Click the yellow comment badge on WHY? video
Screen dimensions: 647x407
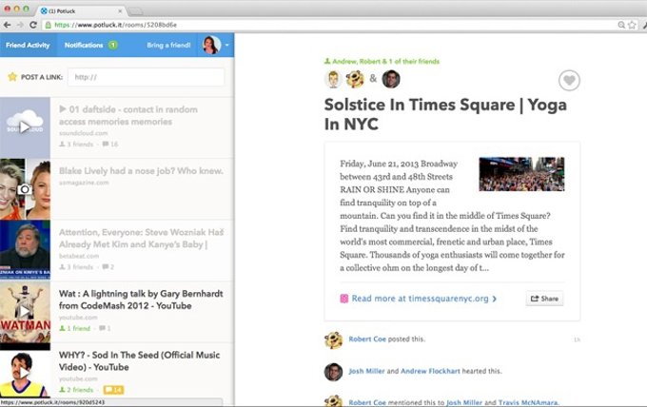pyautogui.click(x=113, y=390)
